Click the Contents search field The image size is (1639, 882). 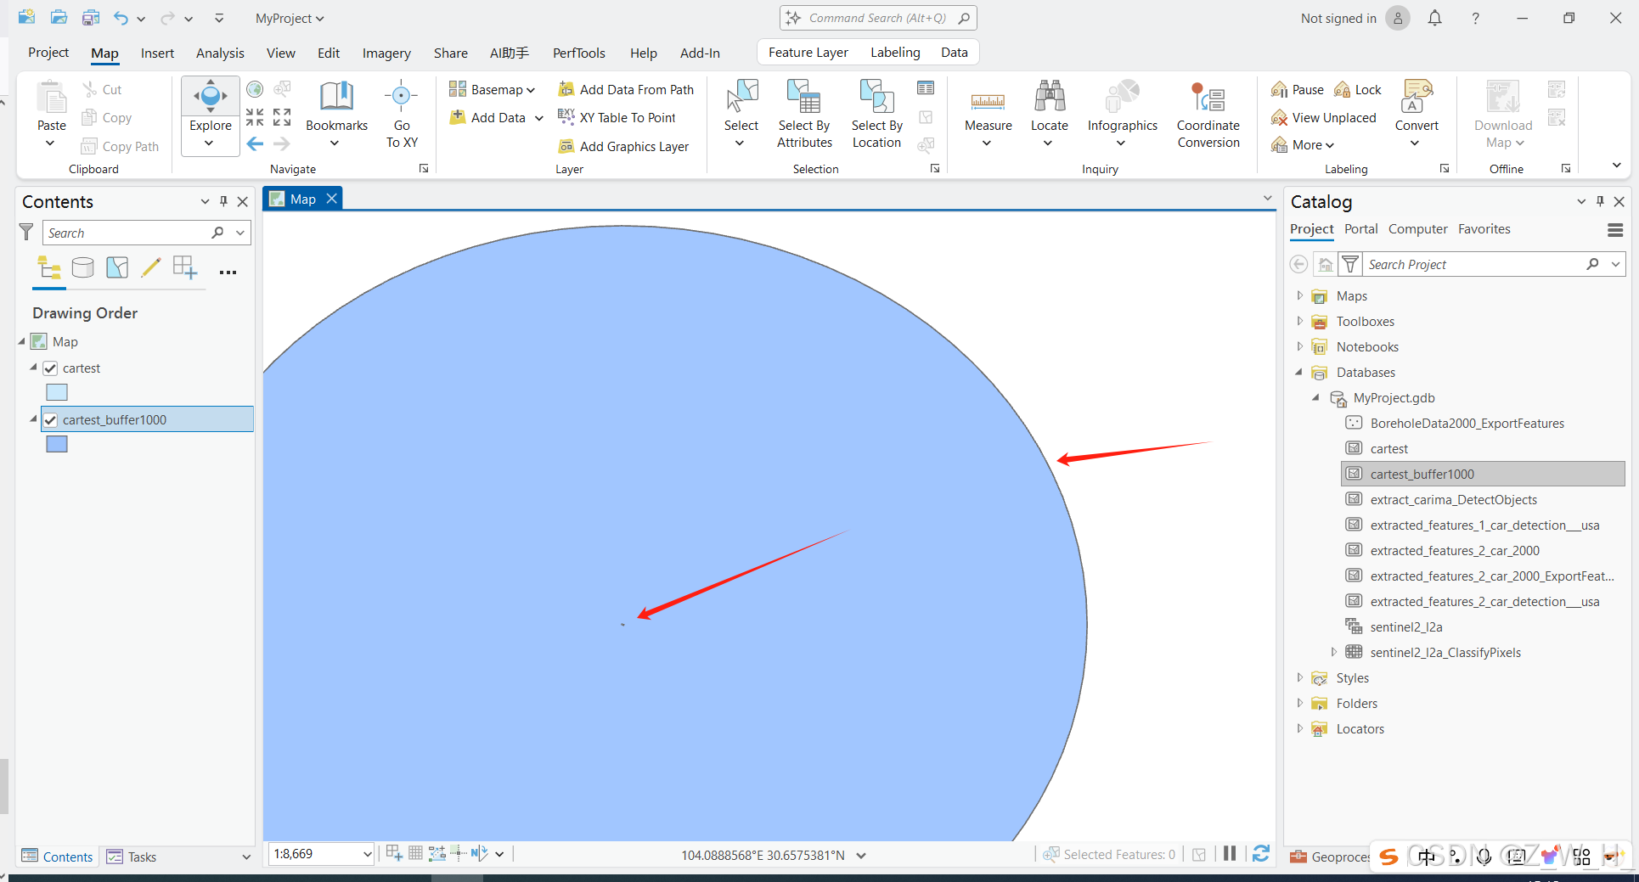(127, 233)
